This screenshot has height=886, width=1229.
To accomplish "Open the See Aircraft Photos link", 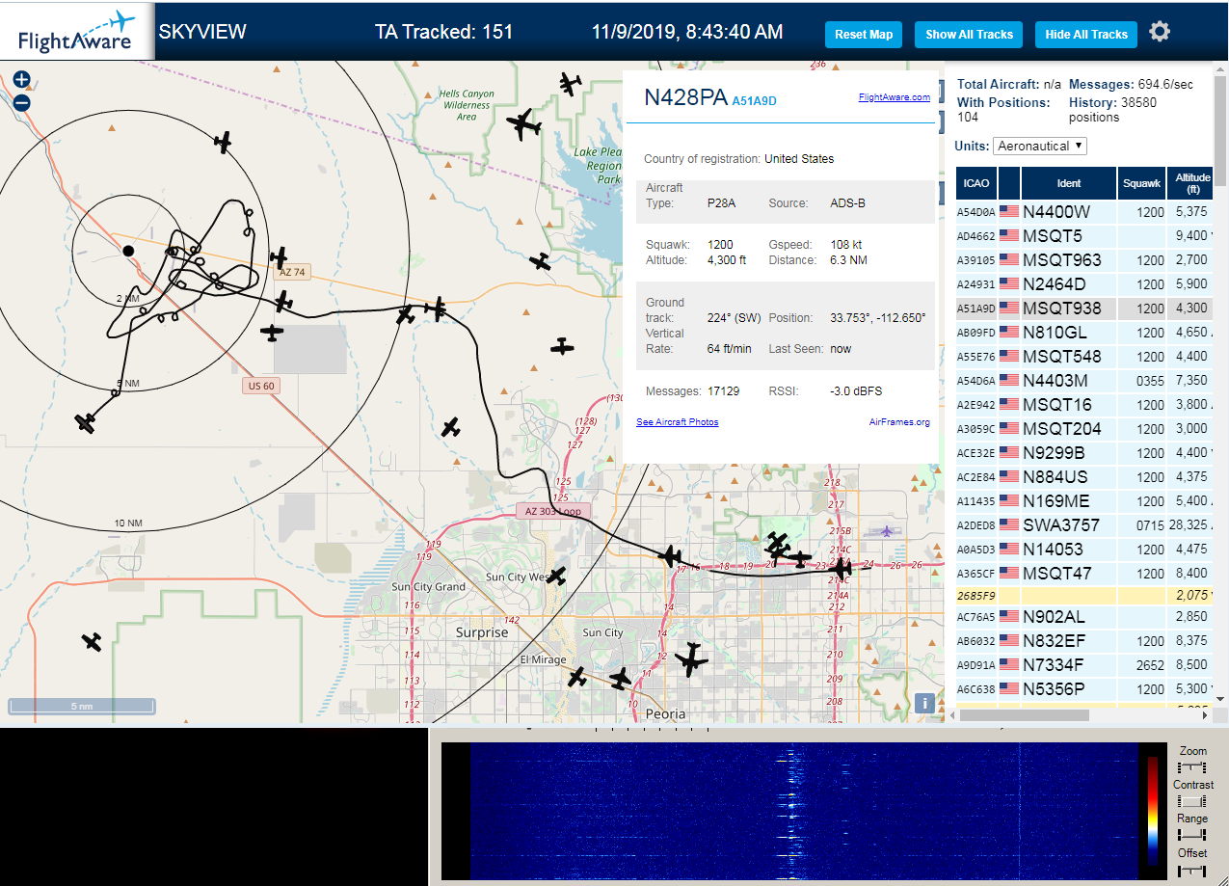I will pyautogui.click(x=677, y=422).
